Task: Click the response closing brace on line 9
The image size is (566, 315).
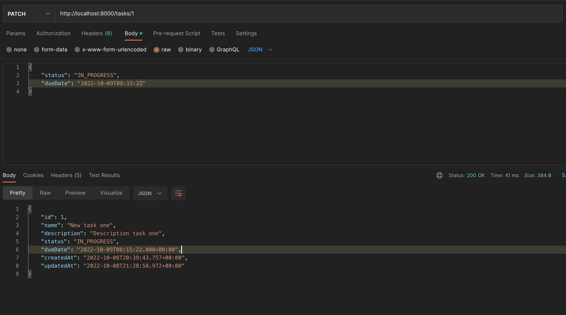Action: (29, 274)
